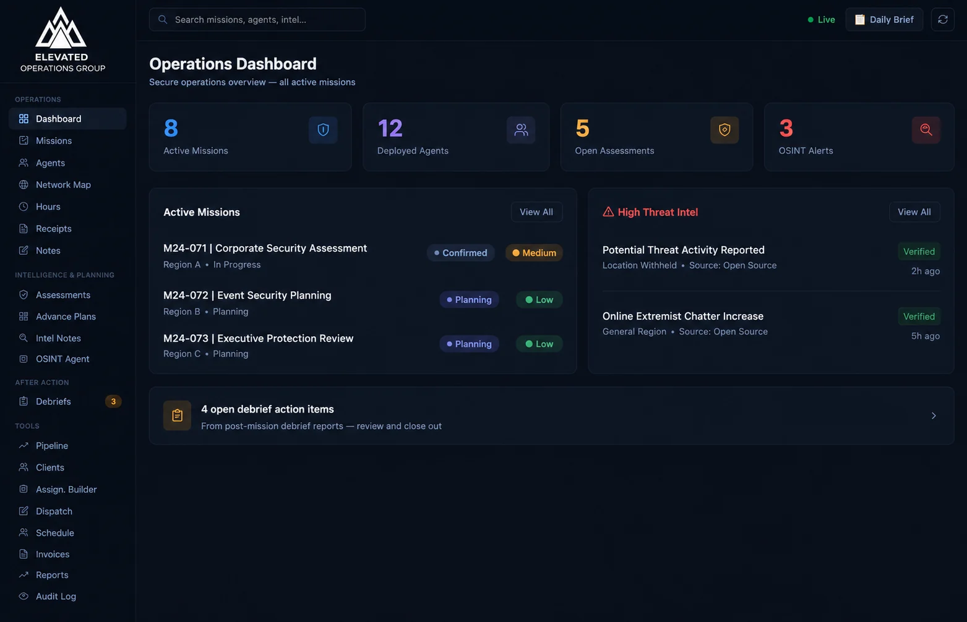Open mission M24-071 Corporate Security Assessment
Screen dimensions: 967x622
(x=265, y=249)
